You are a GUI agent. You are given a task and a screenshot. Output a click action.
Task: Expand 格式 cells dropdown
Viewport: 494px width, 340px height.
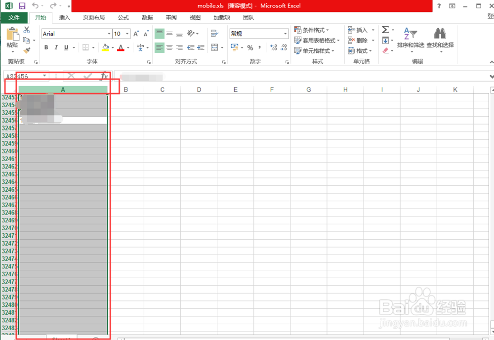pyautogui.click(x=370, y=51)
